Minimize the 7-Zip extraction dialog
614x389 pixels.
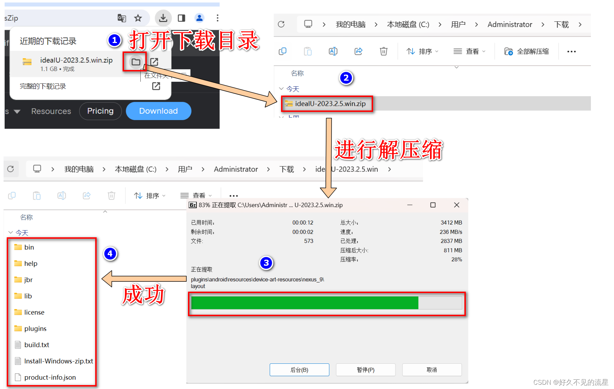click(410, 205)
